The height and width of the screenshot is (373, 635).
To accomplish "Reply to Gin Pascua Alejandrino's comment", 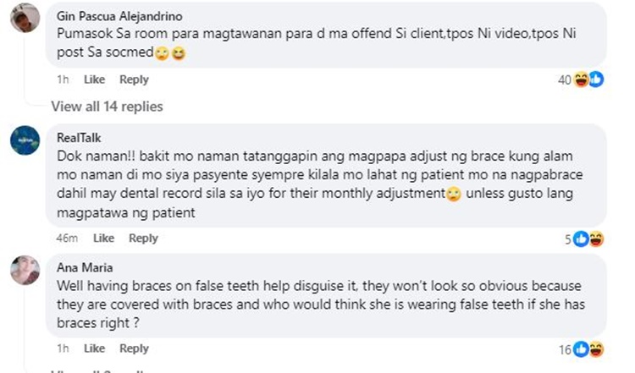I will (134, 80).
